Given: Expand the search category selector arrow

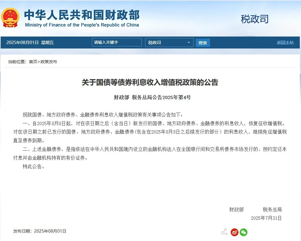Looking at the screenshot, I should pyautogui.click(x=189, y=43).
